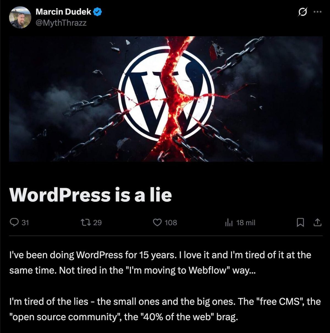Screen dimensions: 330x333
Task: Click the Grok slashed-circle icon
Action: click(x=302, y=12)
